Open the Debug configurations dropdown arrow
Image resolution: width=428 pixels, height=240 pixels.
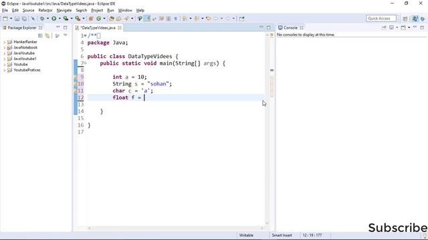point(47,19)
